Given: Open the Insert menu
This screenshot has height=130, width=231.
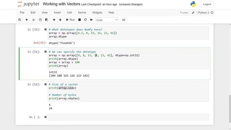Looking at the screenshot, I should coord(57,13).
